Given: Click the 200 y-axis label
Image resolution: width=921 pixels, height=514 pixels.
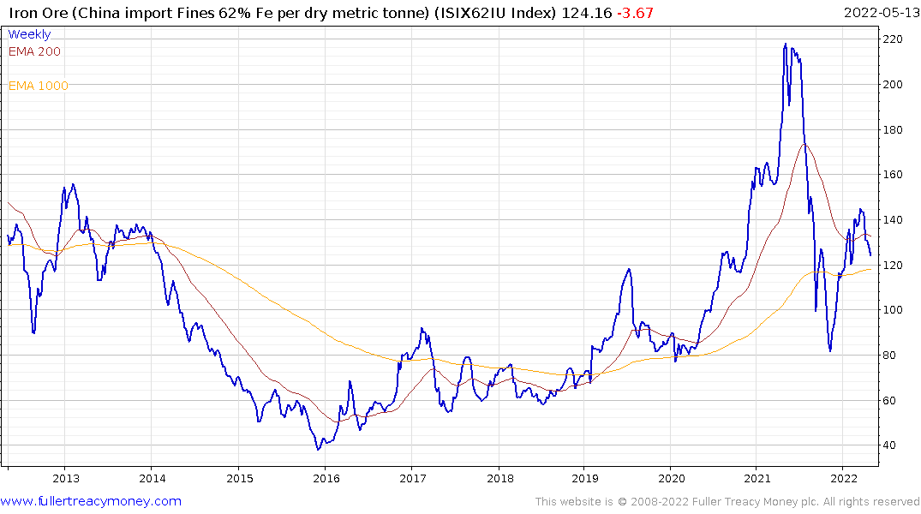Looking at the screenshot, I should point(893,85).
